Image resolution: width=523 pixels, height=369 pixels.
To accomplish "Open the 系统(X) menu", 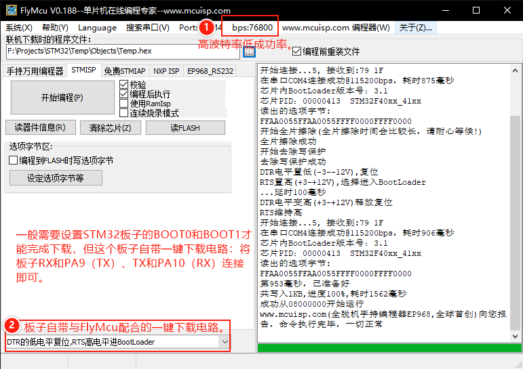I will 19,28.
